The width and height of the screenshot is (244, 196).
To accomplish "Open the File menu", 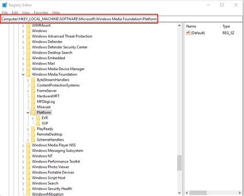I will (5, 12).
